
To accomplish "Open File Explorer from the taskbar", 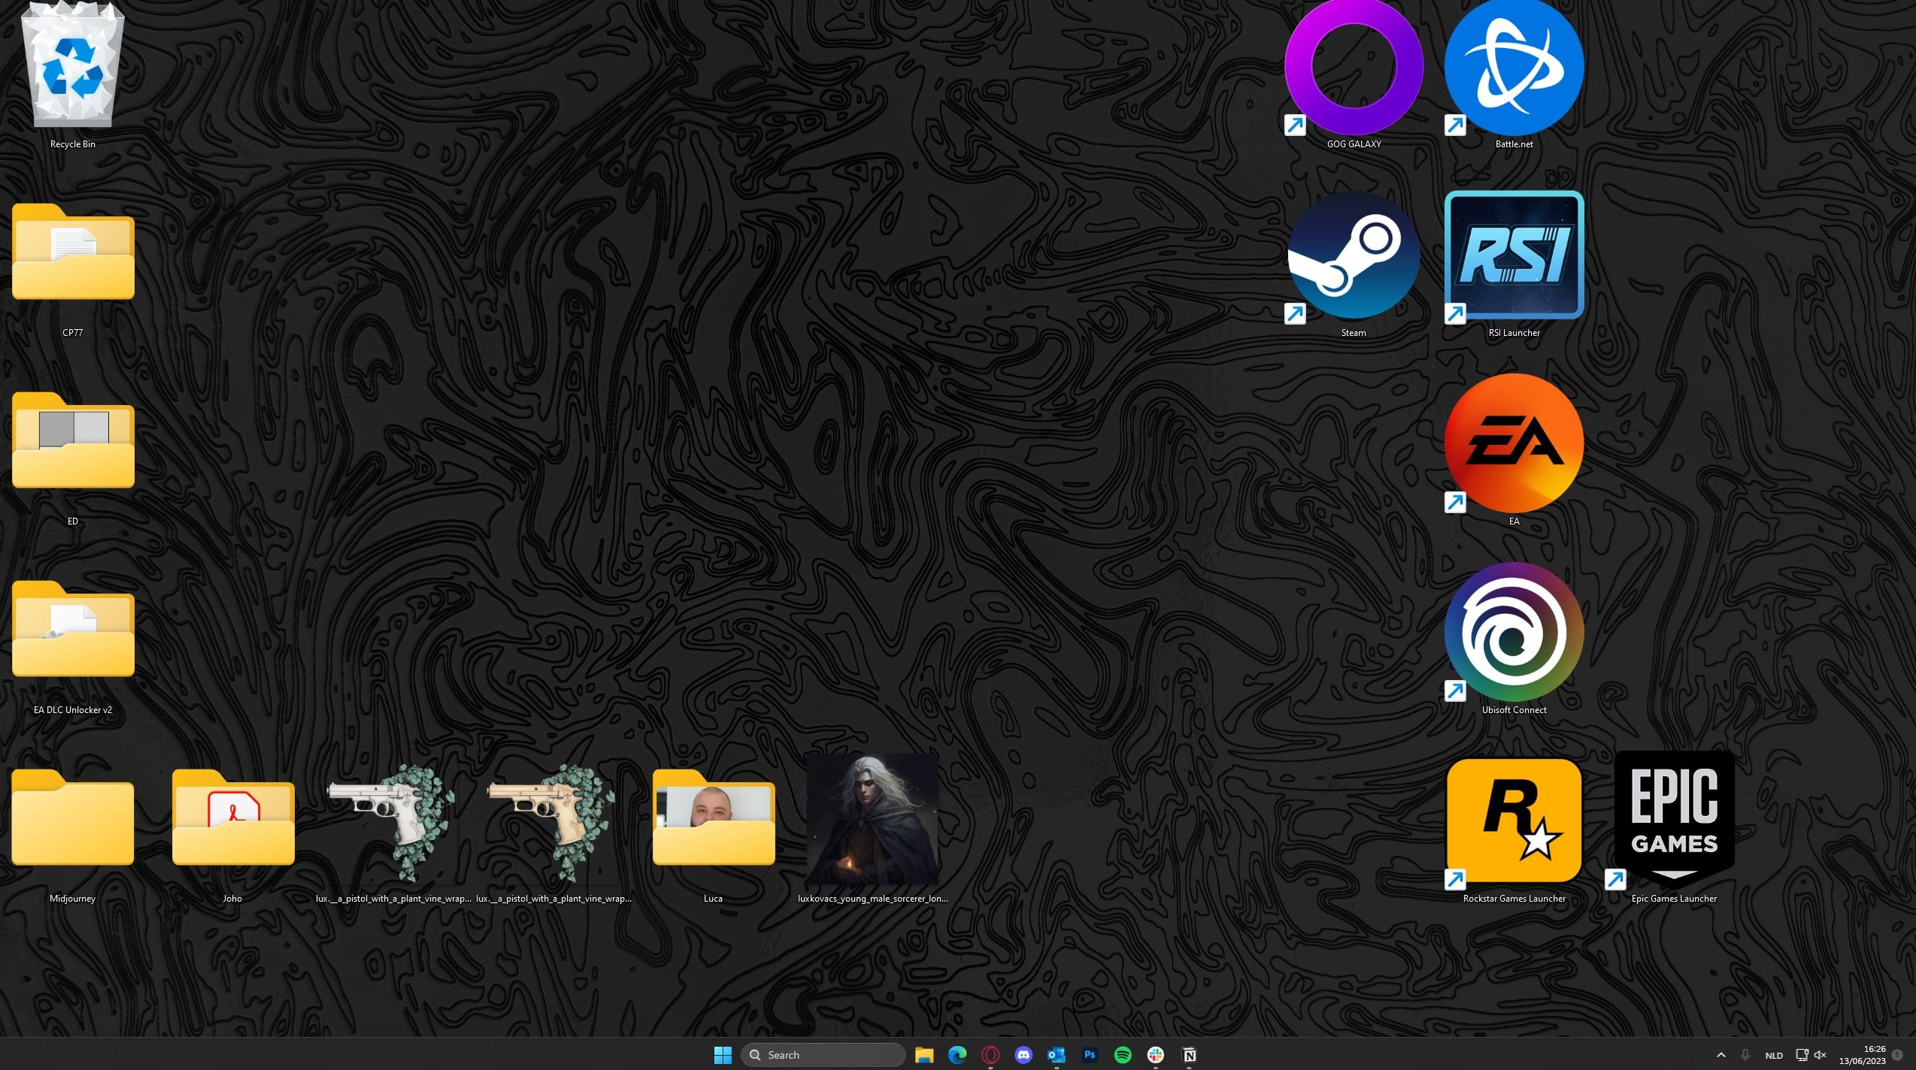I will 924,1055.
